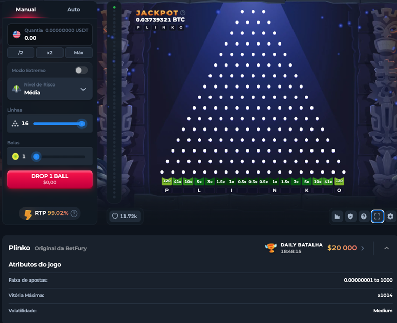Click the Linhas slider handle
Viewport: 397px width, 323px height.
tap(82, 124)
